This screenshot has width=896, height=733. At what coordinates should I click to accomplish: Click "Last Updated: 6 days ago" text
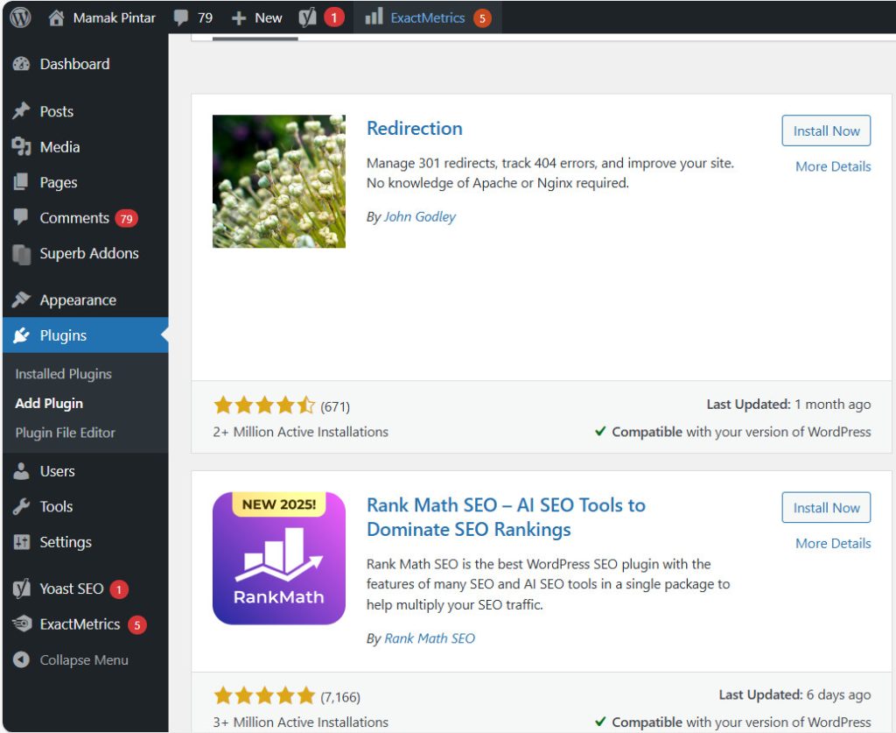pyautogui.click(x=794, y=694)
